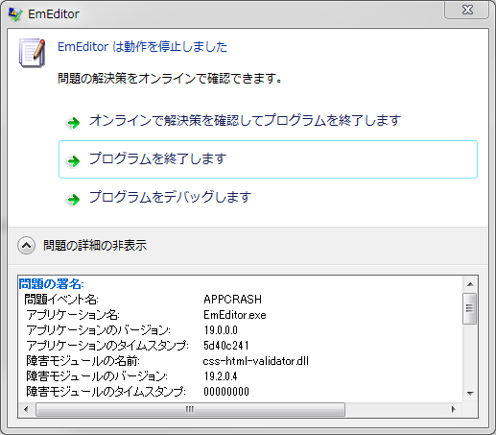
Task: Click the details vertical scrollbar up arrow
Action: point(470,284)
